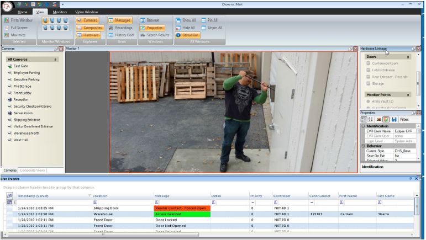426x240 pixels.
Task: Toggle the Composites explorer button
Action: (x=90, y=28)
